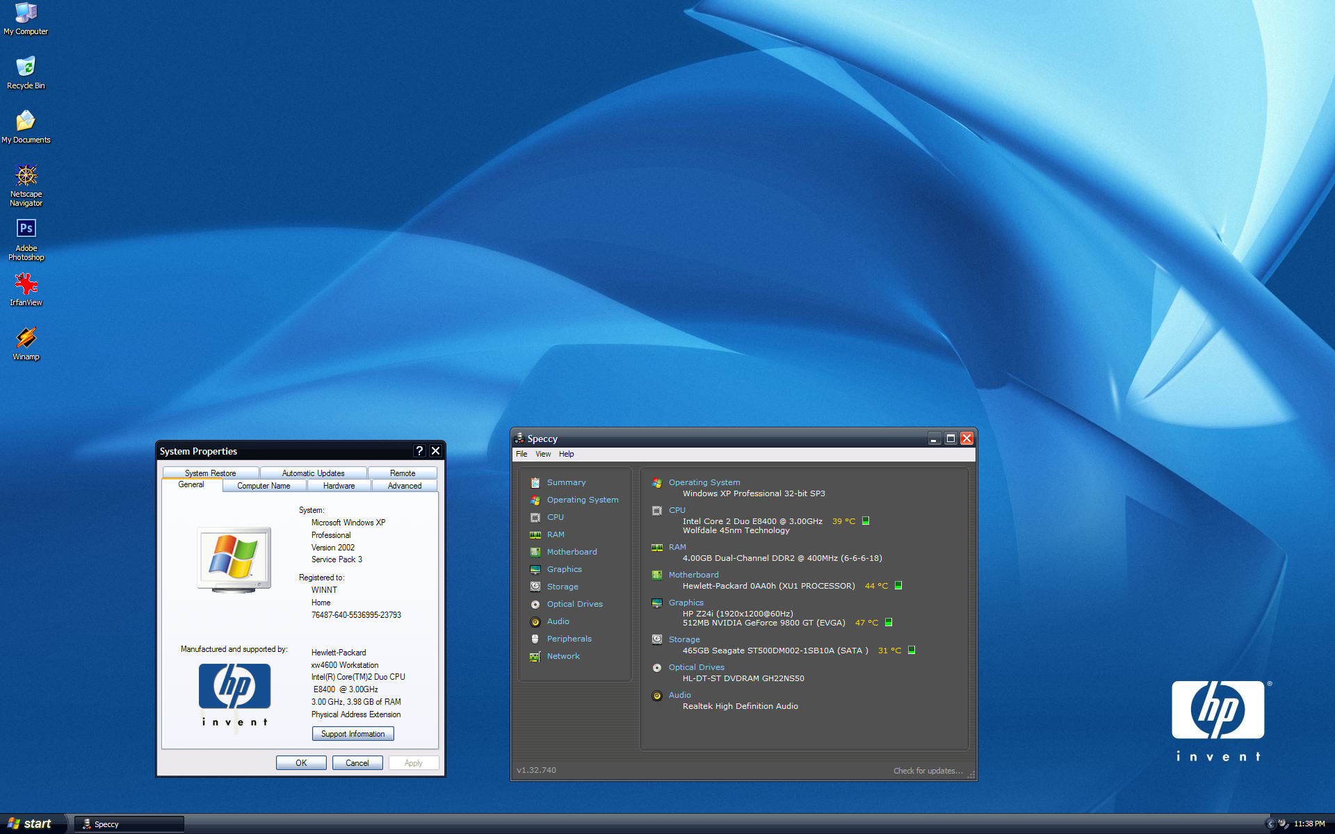Select Graphics icon in Speccy sidebar
Screen dimensions: 1335x834
(x=535, y=569)
